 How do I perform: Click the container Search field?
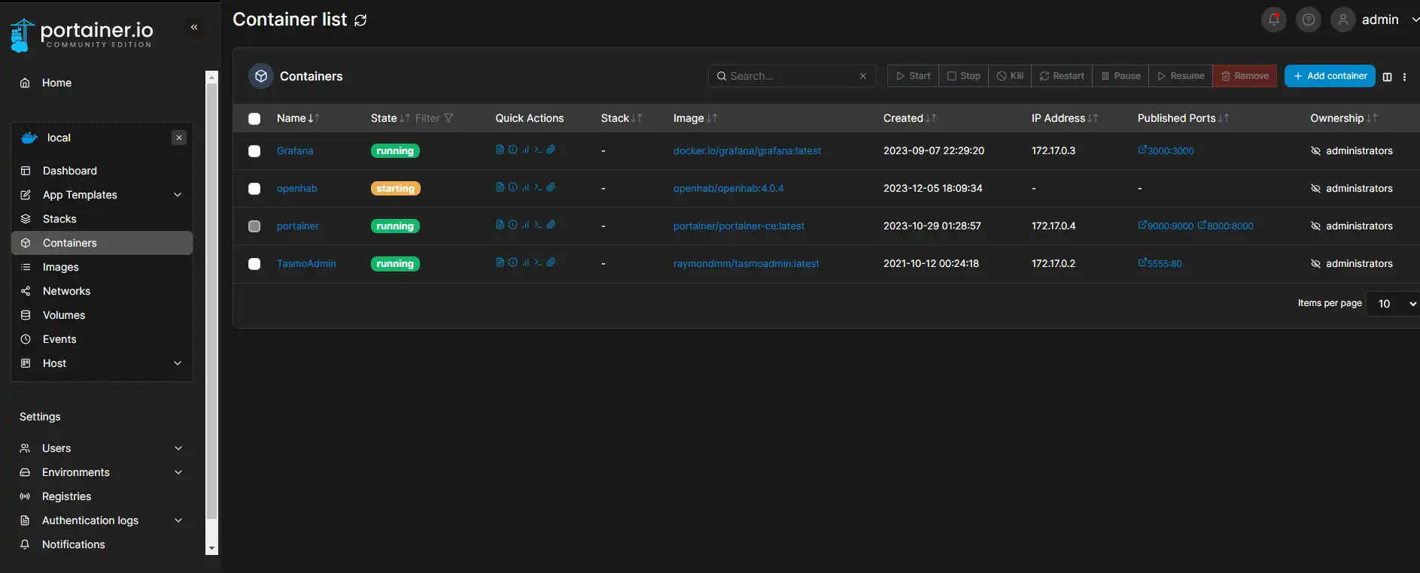click(792, 76)
